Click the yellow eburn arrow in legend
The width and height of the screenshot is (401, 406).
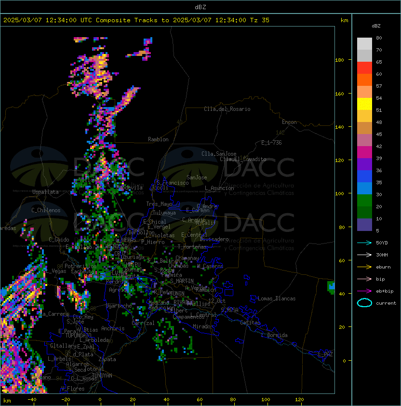(x=364, y=267)
